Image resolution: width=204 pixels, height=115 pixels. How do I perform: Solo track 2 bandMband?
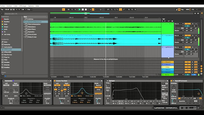tap(193, 35)
